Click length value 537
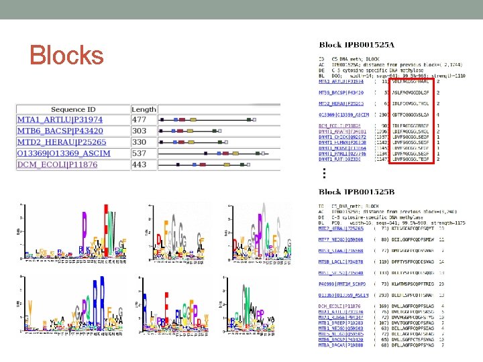483x362 pixels. 139,154
